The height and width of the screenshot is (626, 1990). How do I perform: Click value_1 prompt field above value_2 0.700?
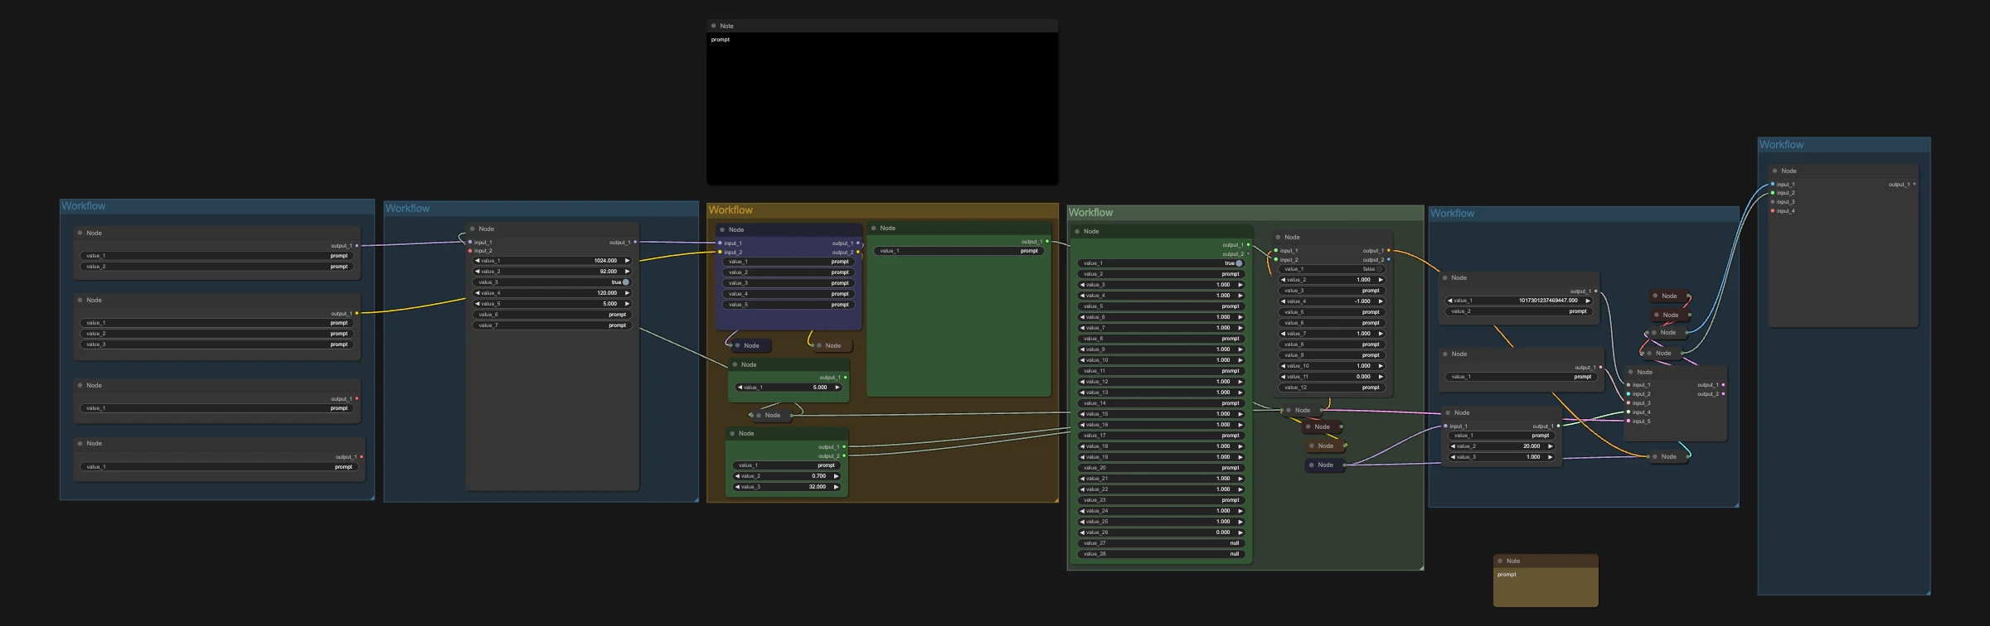[x=787, y=465]
